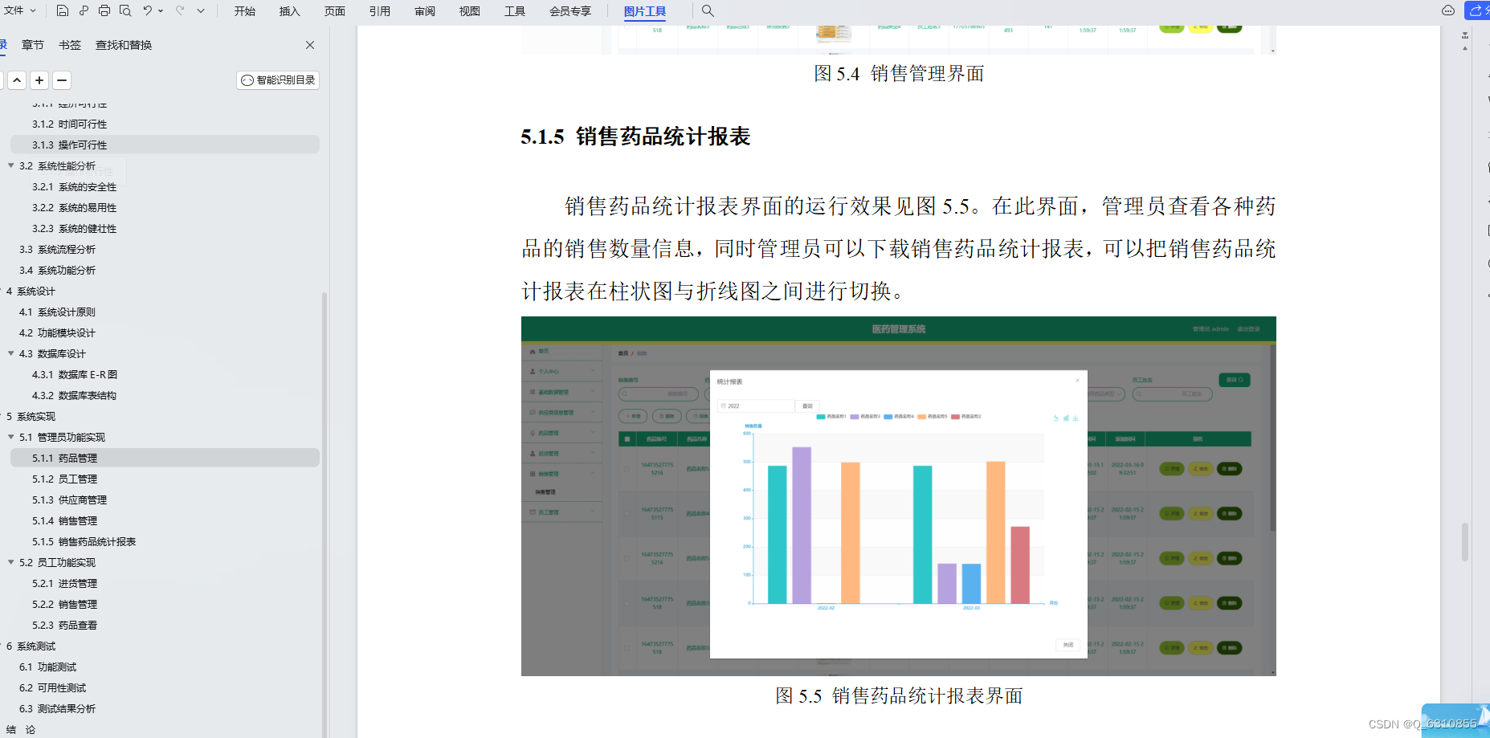
Task: Click the export/share link icon beside Save
Action: (84, 10)
